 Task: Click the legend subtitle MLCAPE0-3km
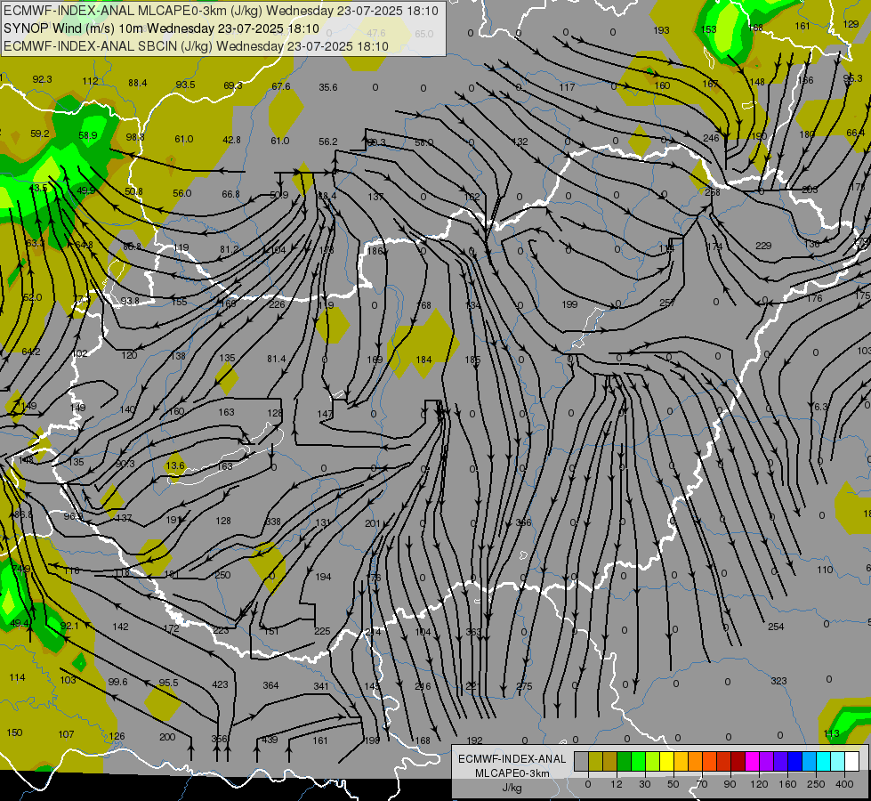(512, 773)
